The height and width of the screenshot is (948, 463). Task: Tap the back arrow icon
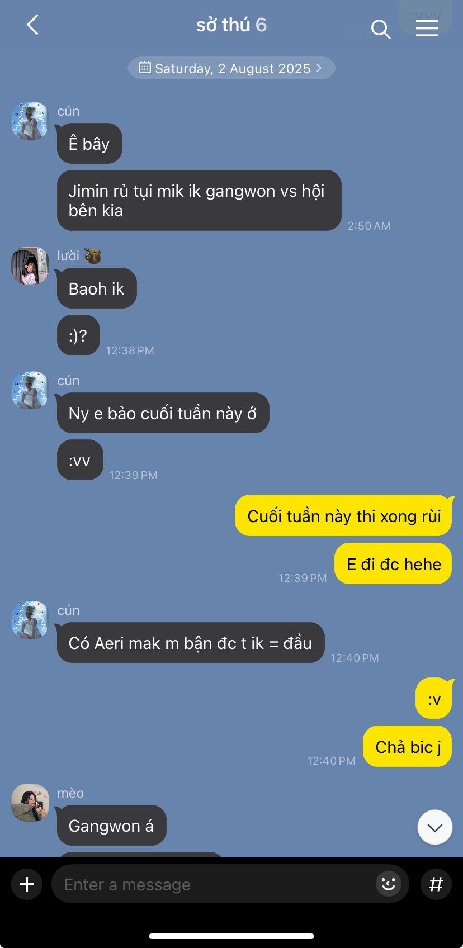pos(32,25)
